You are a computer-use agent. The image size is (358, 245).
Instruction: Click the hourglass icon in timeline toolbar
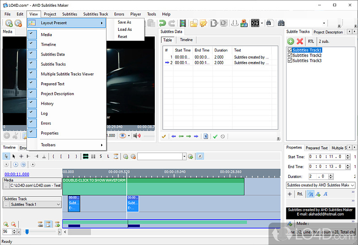coord(116,156)
